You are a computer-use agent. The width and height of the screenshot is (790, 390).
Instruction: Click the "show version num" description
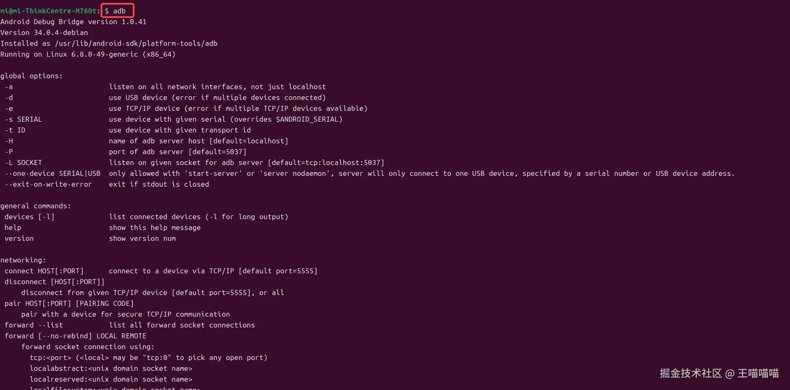tap(142, 238)
